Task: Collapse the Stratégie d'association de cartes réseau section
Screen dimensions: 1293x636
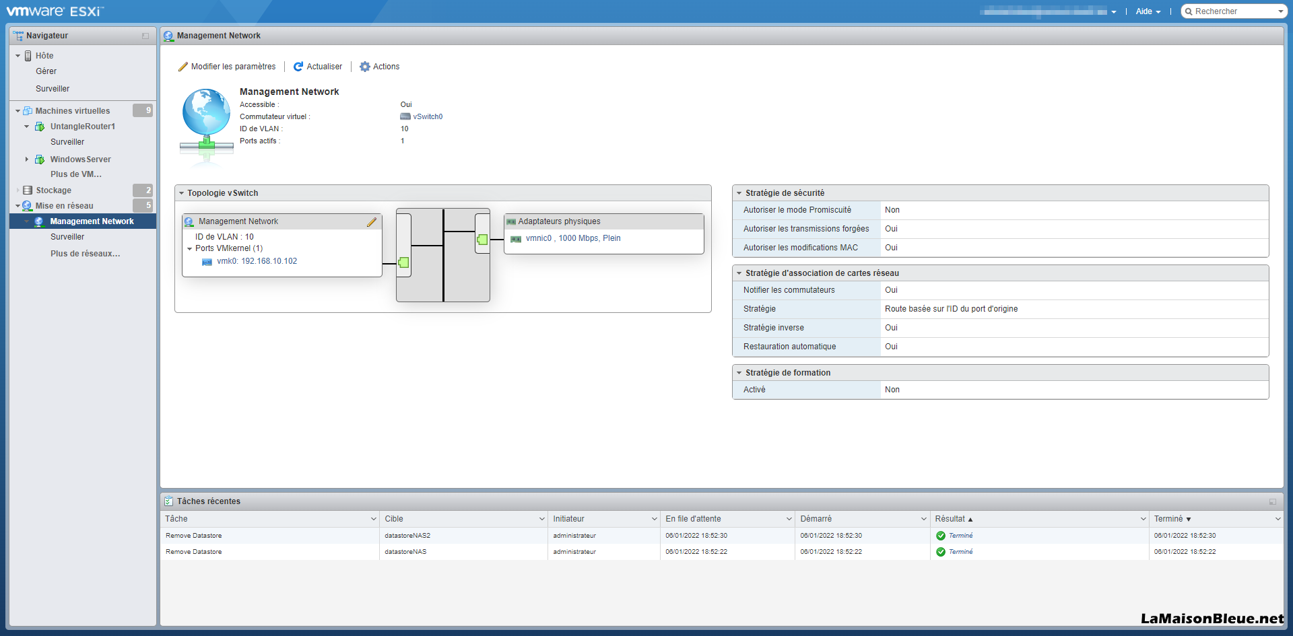Action: 739,273
